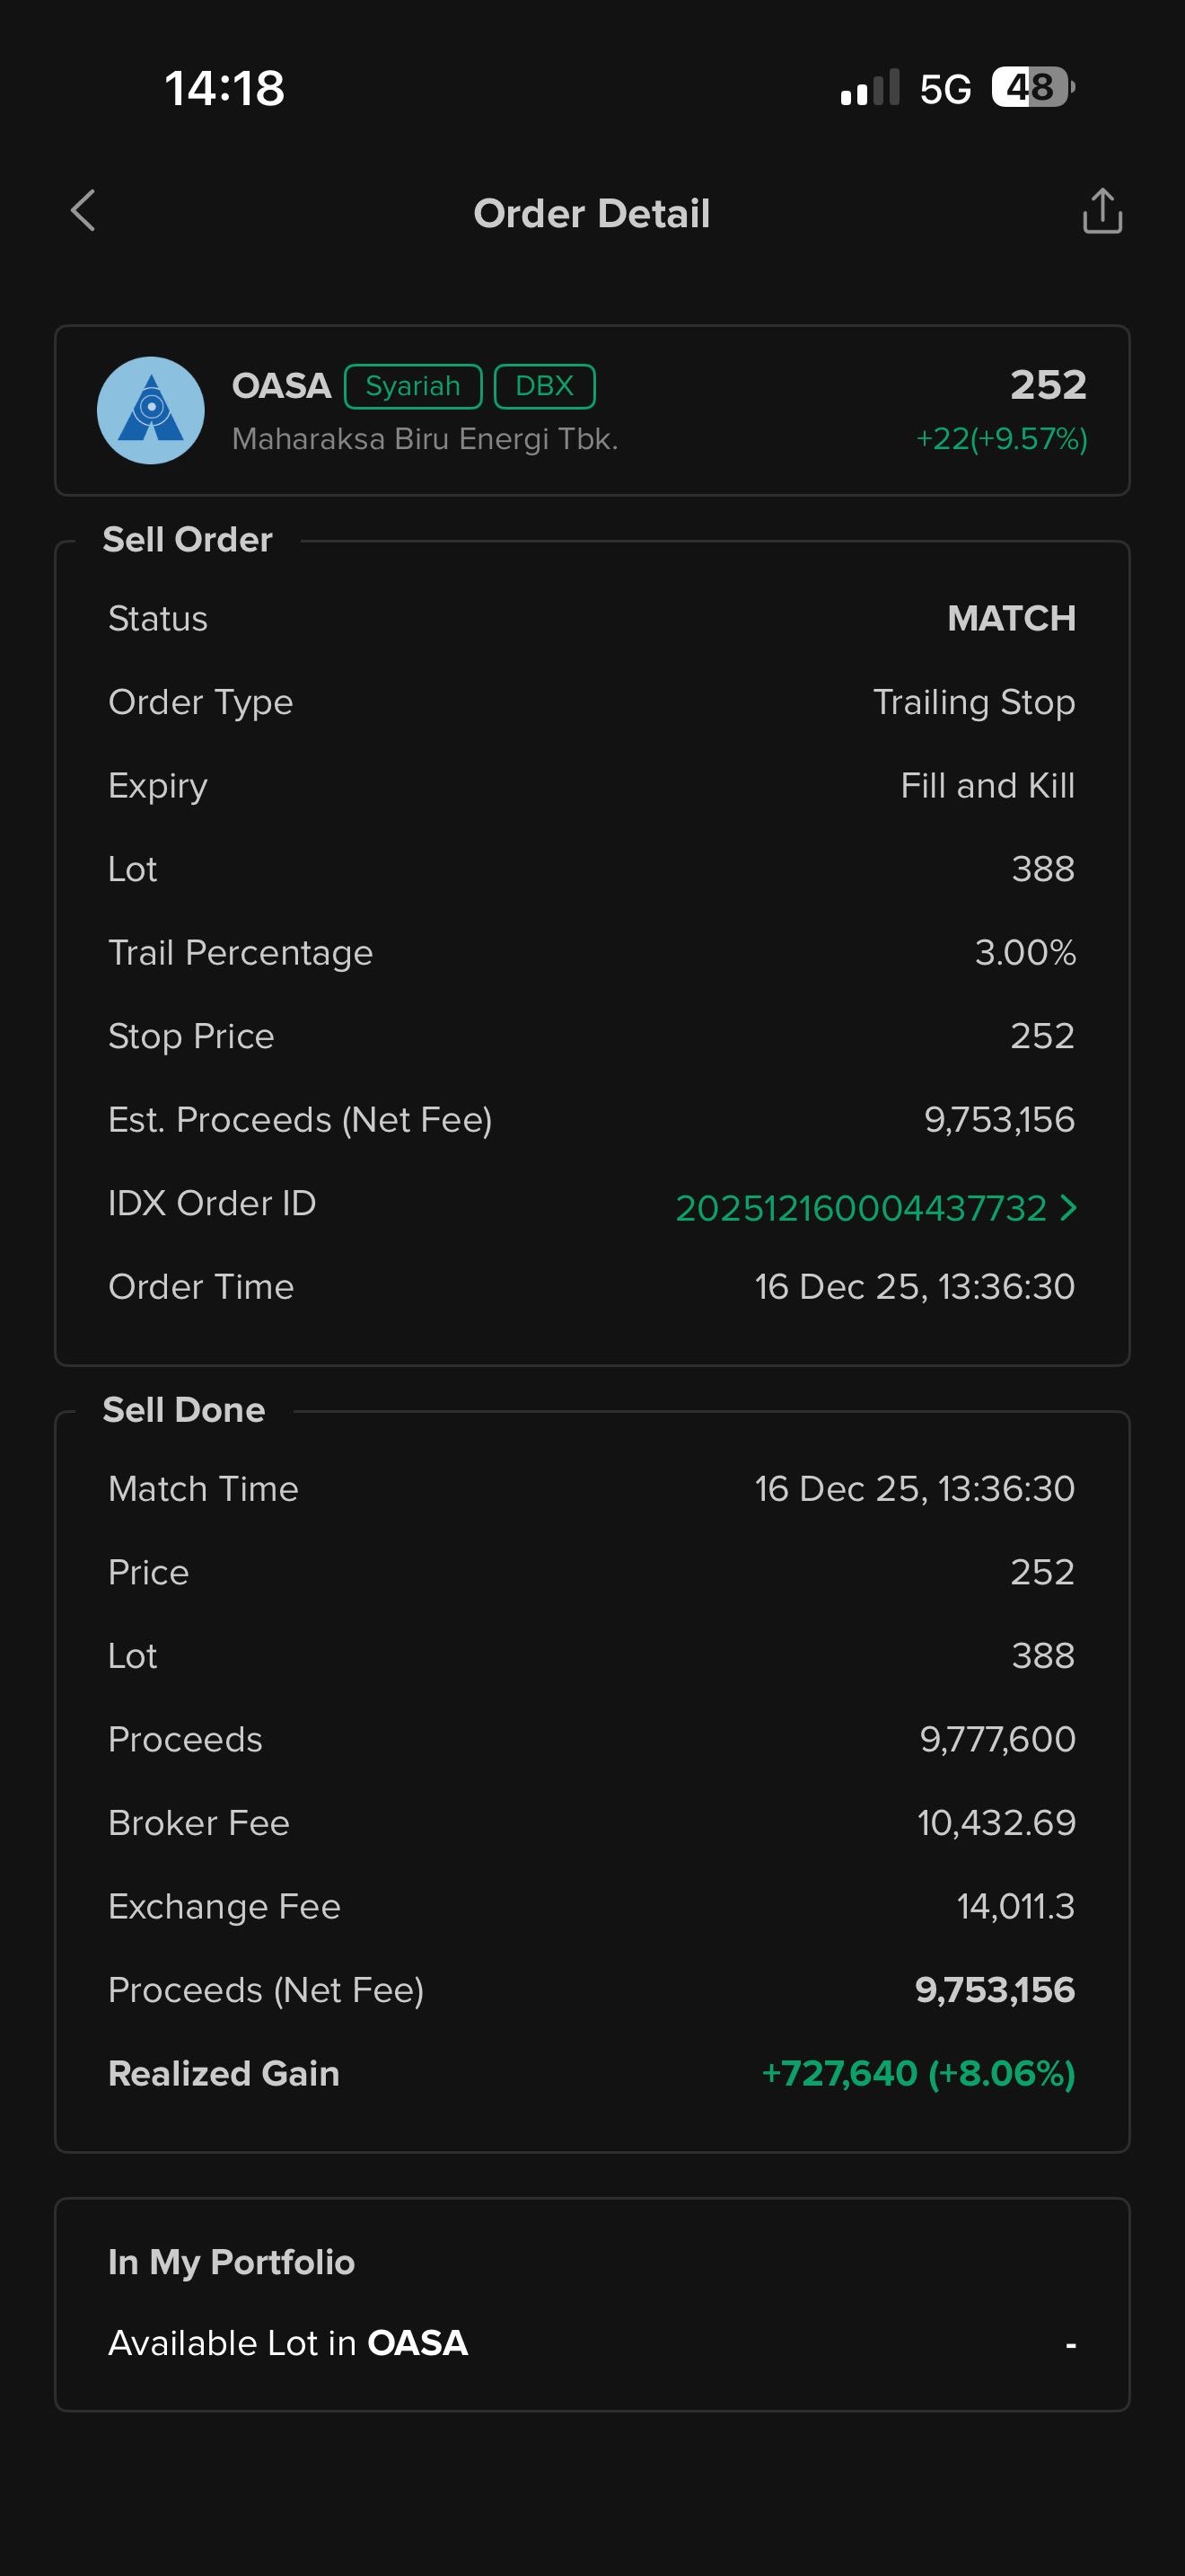The width and height of the screenshot is (1185, 2576).
Task: Tap the Realized Gain value +727,640
Action: (x=917, y=2073)
